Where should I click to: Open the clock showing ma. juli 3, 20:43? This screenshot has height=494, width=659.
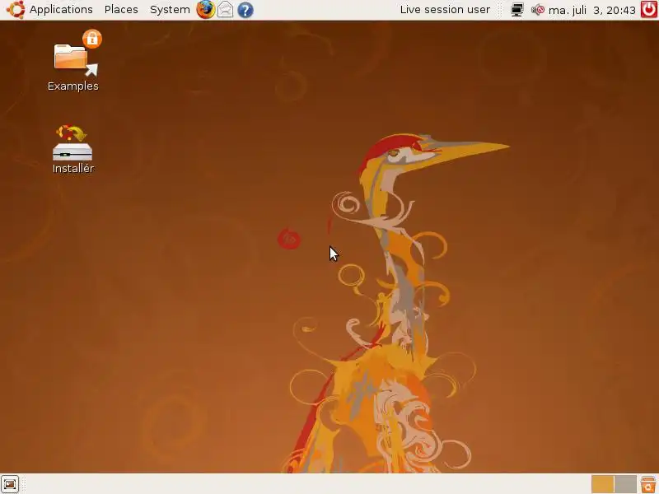point(591,10)
